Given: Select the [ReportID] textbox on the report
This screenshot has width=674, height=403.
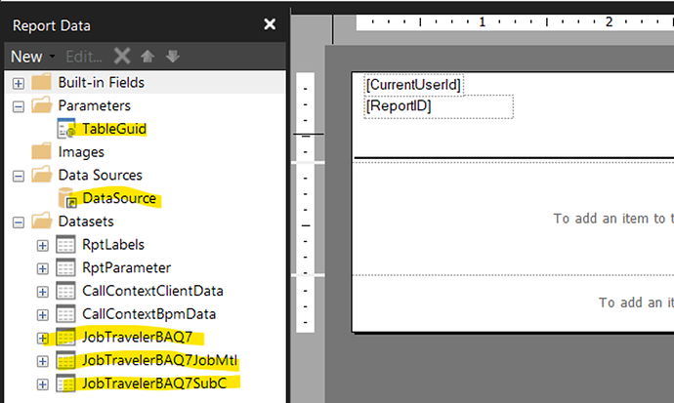Looking at the screenshot, I should pos(439,106).
